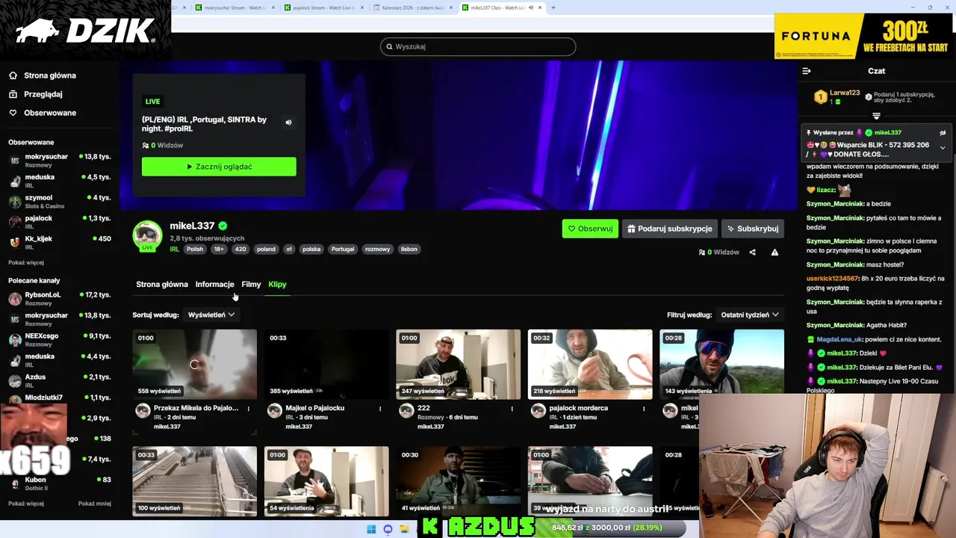This screenshot has width=956, height=538.
Task: Switch to the Filmy channel tab
Action: [251, 285]
